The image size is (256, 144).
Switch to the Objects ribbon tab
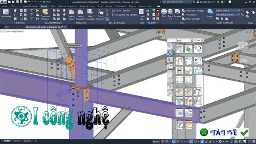point(14,6)
